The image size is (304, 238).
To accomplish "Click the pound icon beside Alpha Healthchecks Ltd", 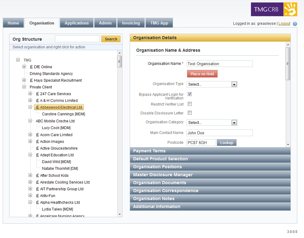I will coord(37,203).
